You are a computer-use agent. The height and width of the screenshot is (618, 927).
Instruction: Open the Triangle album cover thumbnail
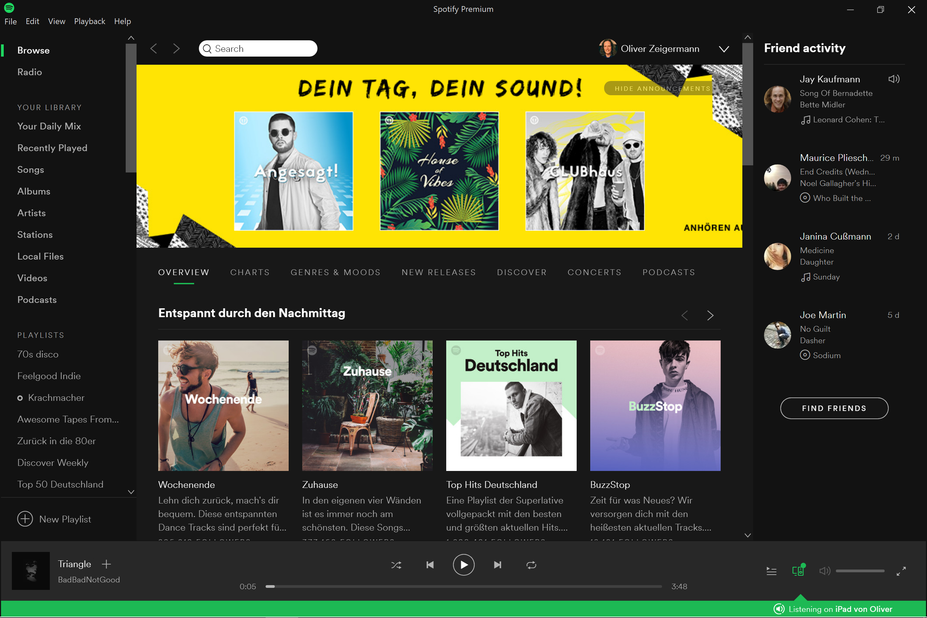pyautogui.click(x=31, y=571)
